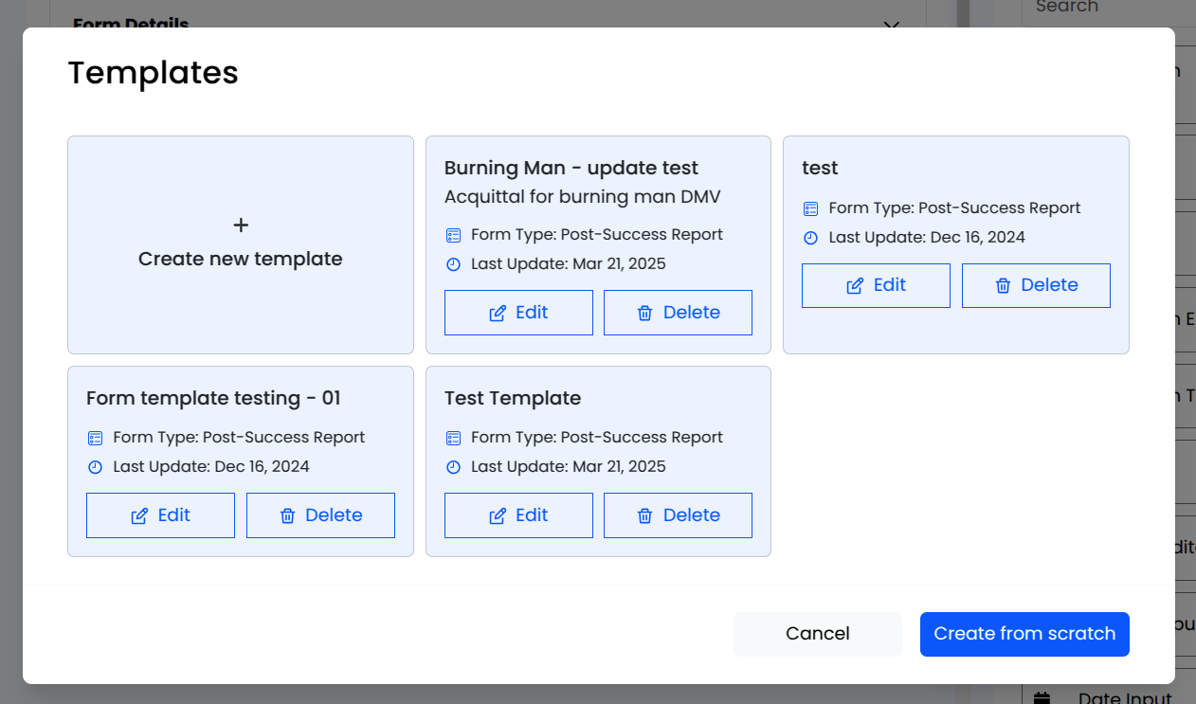This screenshot has height=704, width=1196.
Task: Select the Test Template card title
Action: (x=513, y=398)
